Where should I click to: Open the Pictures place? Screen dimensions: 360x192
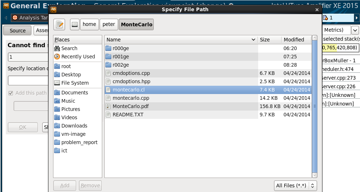point(78,109)
